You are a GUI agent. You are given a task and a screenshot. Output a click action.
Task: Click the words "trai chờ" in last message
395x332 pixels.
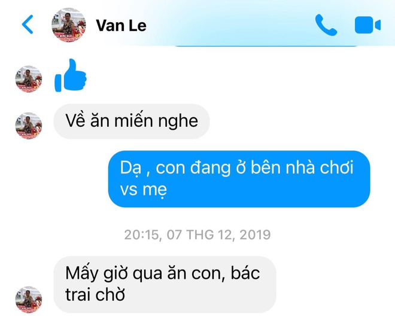[95, 295]
